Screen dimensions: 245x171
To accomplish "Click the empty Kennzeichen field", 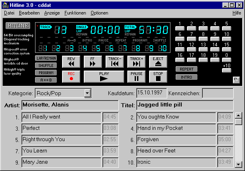I will click(x=218, y=93).
